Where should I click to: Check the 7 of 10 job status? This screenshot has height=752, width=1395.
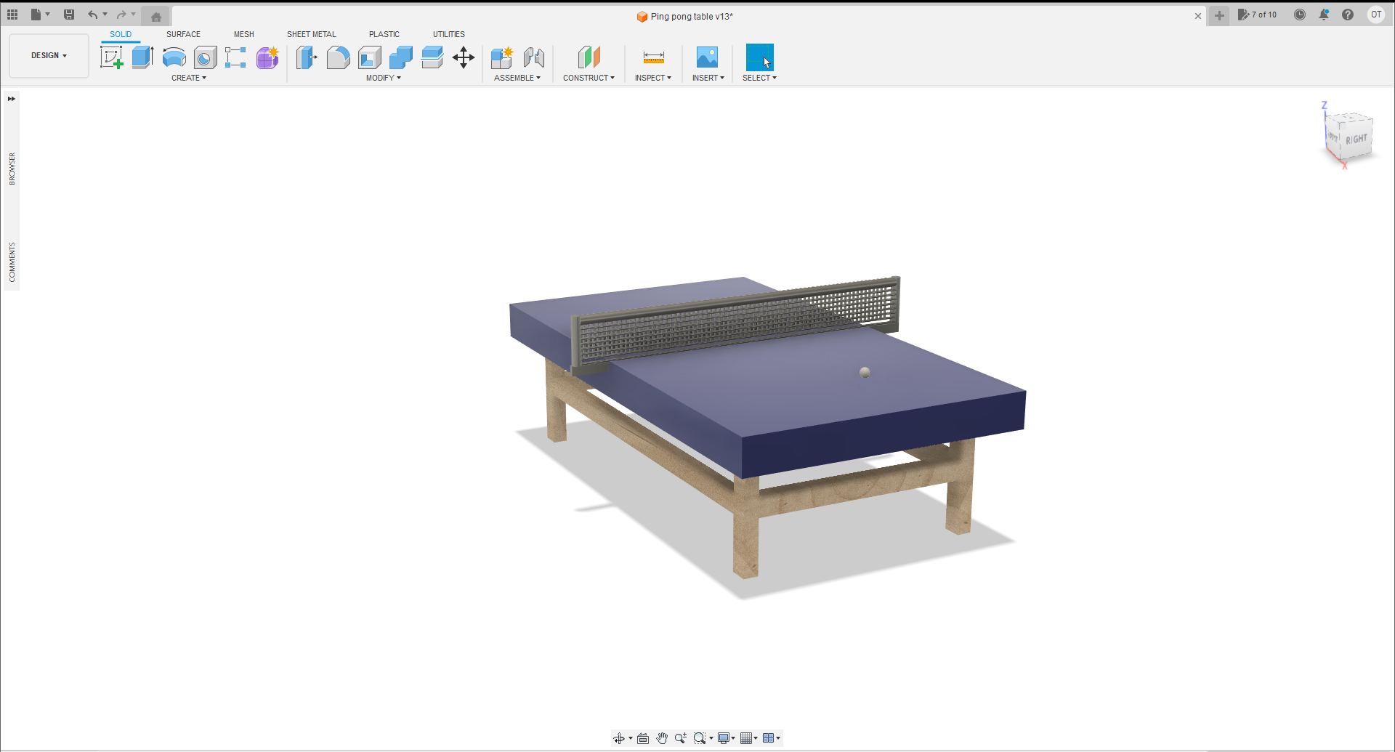[x=1258, y=15]
